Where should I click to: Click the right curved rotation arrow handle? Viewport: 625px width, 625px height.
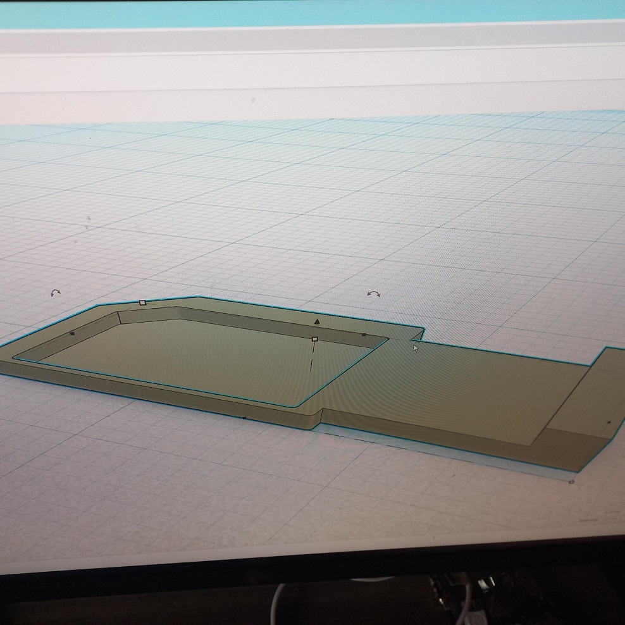tap(373, 294)
